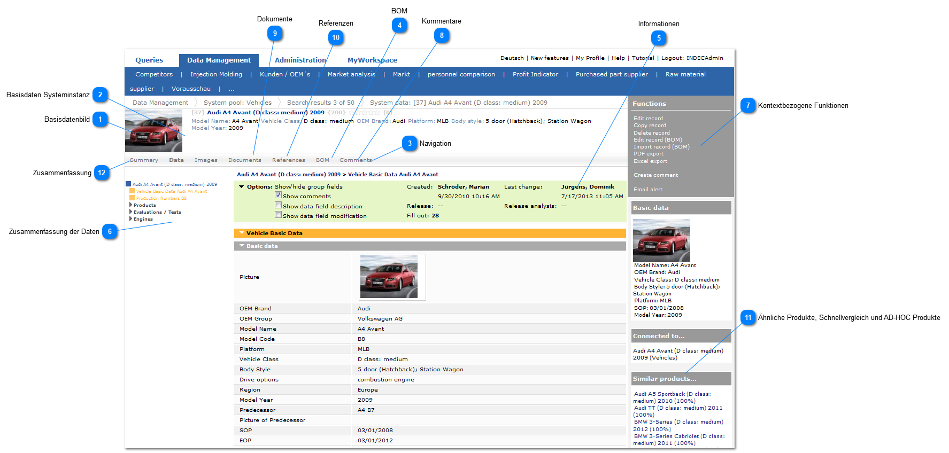Click the Excel export function
The width and height of the screenshot is (949, 453).
tap(650, 161)
